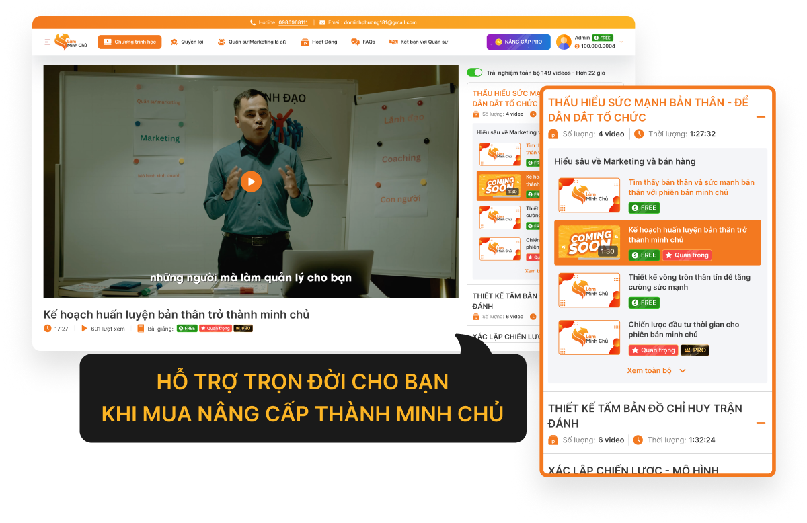Click thumbnail of Thiết kế vòng tròn lesson
The width and height of the screenshot is (807, 523).
pos(589,290)
